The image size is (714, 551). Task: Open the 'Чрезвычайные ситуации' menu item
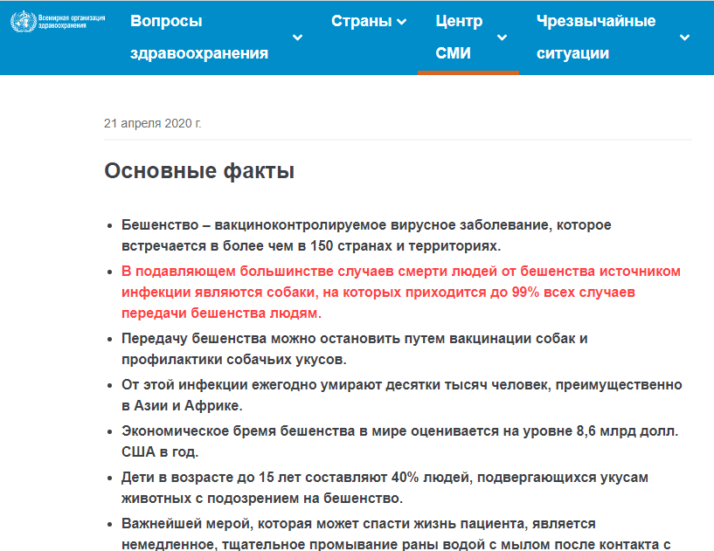(x=596, y=38)
